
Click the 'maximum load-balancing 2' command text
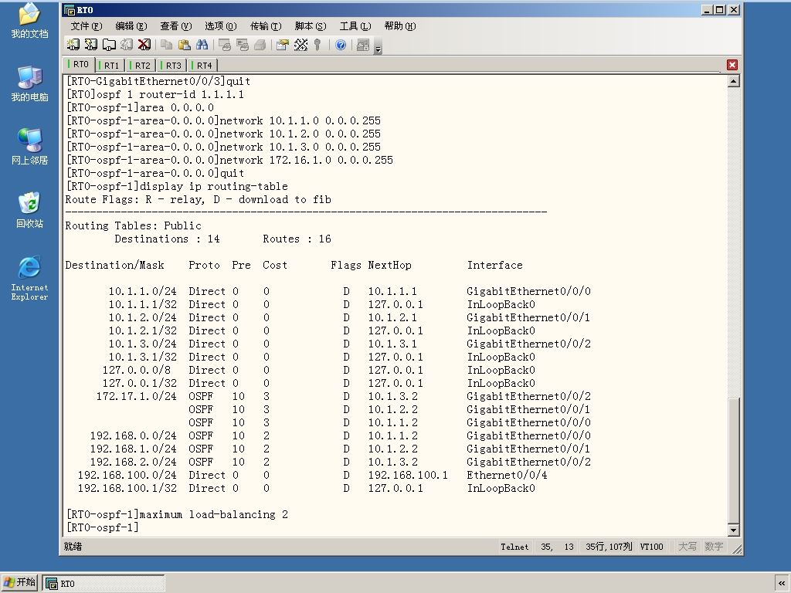click(x=213, y=514)
